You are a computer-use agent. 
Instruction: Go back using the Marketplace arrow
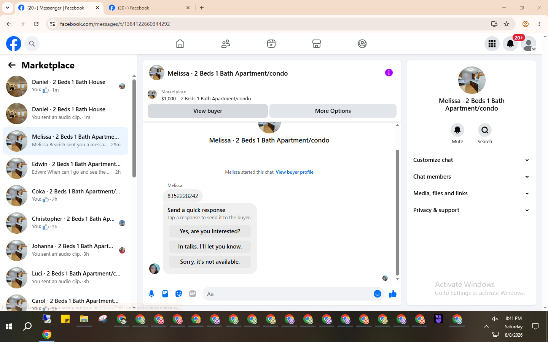[12, 65]
